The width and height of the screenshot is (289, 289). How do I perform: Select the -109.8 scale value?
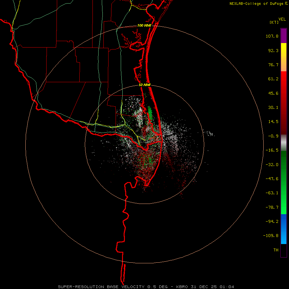271,236
